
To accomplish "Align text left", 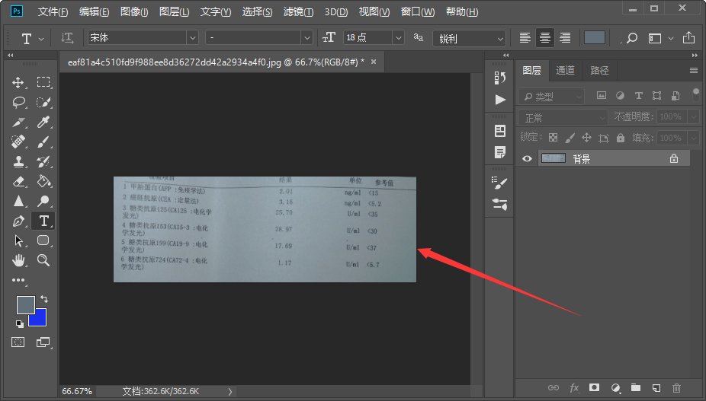I will (x=525, y=38).
